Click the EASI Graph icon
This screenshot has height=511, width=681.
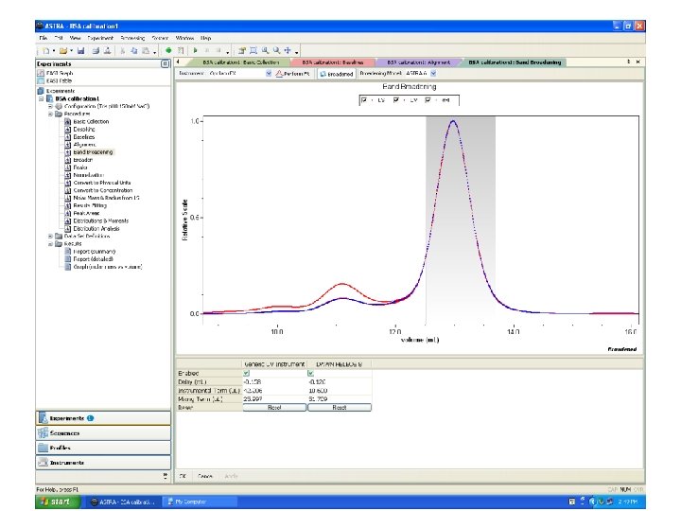click(41, 73)
